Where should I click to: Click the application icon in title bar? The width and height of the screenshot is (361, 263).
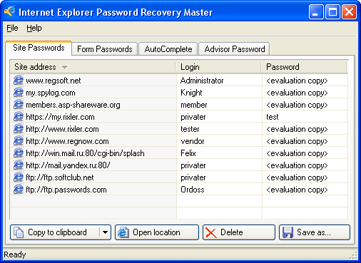(x=9, y=11)
